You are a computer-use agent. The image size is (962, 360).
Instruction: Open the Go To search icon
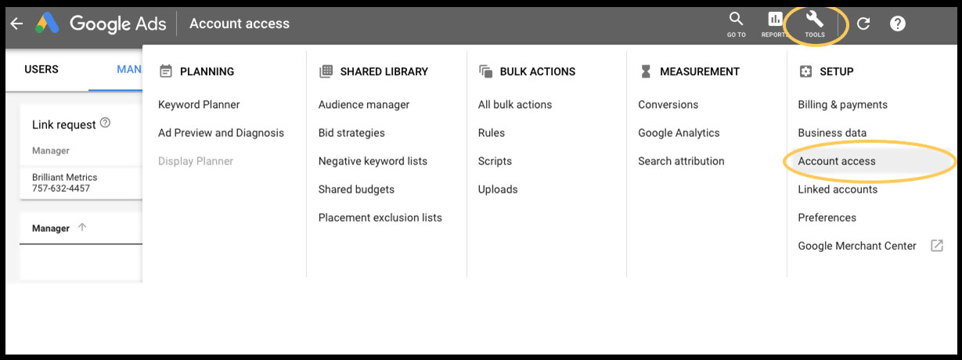click(x=736, y=24)
